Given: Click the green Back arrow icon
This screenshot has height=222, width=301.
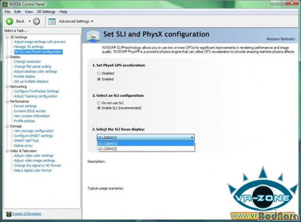Looking at the screenshot, I should click(10, 21).
